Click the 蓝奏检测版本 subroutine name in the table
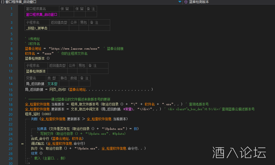Screen dimensions: 275x165 36,71
